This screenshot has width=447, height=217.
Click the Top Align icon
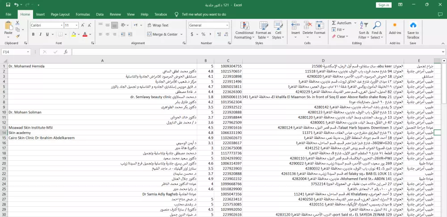click(x=100, y=25)
